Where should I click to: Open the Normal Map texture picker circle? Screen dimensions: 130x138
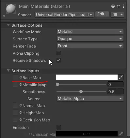(21, 105)
